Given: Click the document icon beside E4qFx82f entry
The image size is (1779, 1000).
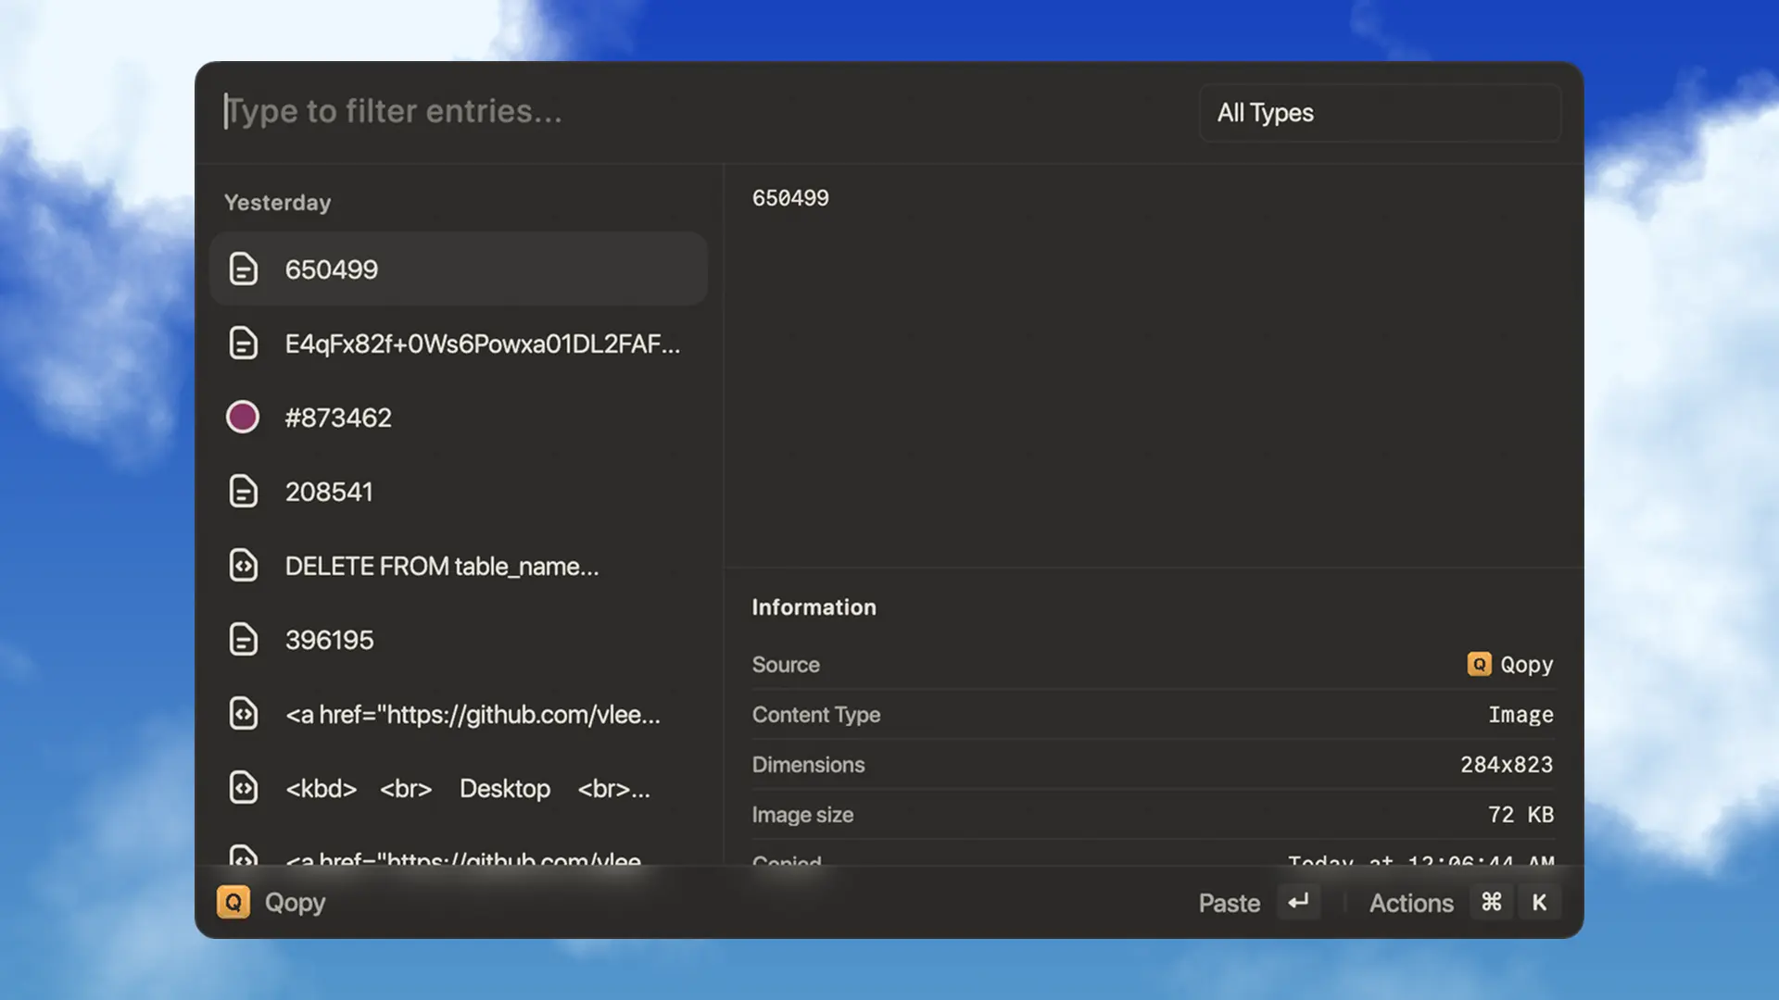Looking at the screenshot, I should [x=243, y=344].
